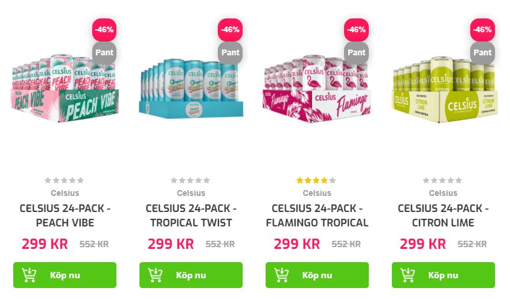Select the -46% badge on Peach Vibe
The image size is (510, 299).
pyautogui.click(x=104, y=30)
